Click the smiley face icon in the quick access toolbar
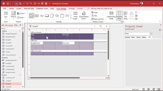The width and height of the screenshot is (163, 91). [x=35, y=4]
